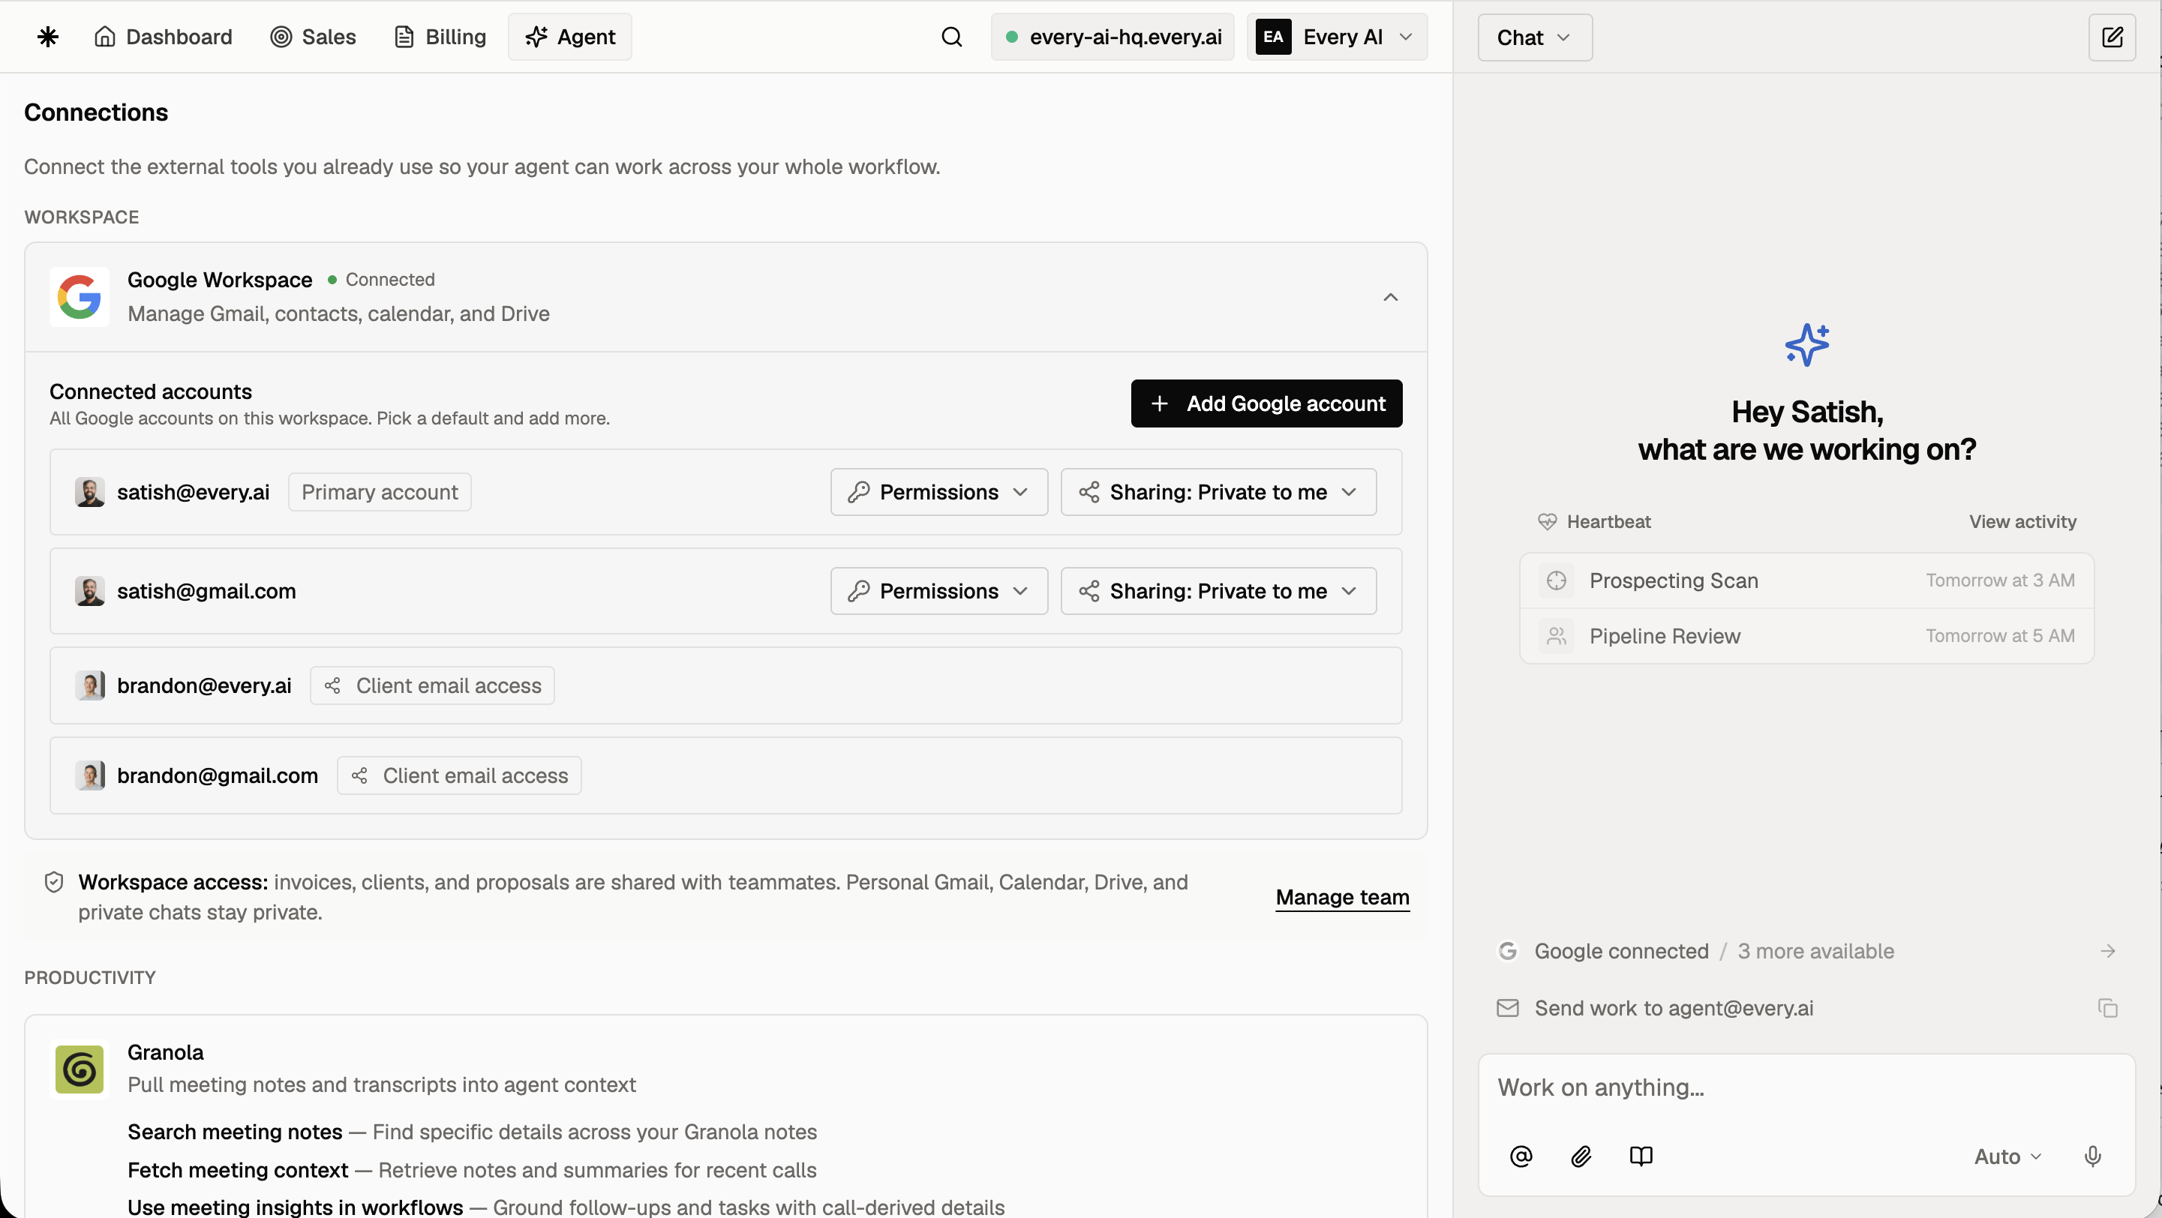Viewport: 2162px width, 1218px height.
Task: Click the arrow next to 3 more available
Action: pos(2107,951)
